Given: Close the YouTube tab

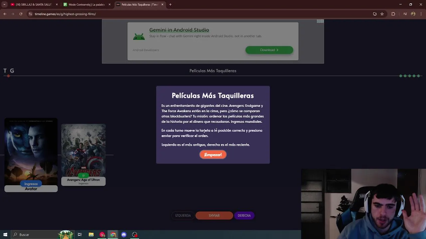Looking at the screenshot, I should 57,5.
